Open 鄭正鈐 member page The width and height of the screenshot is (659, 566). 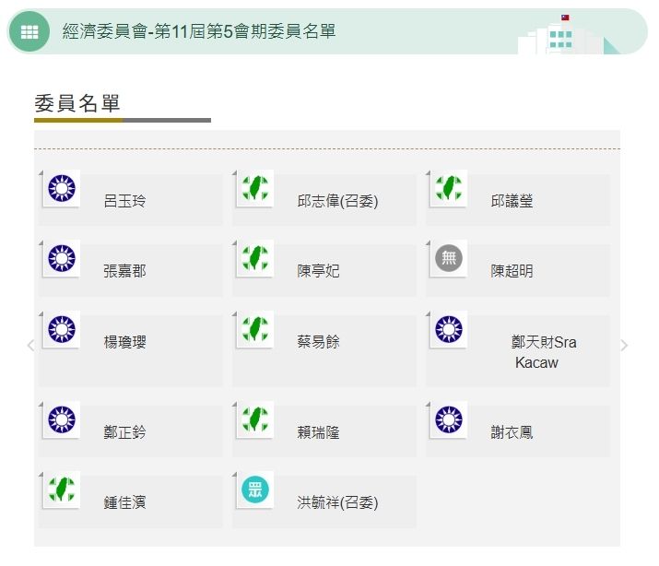(124, 432)
